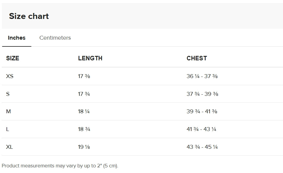Click the CHEST column header
The image size is (283, 173).
[x=197, y=58]
